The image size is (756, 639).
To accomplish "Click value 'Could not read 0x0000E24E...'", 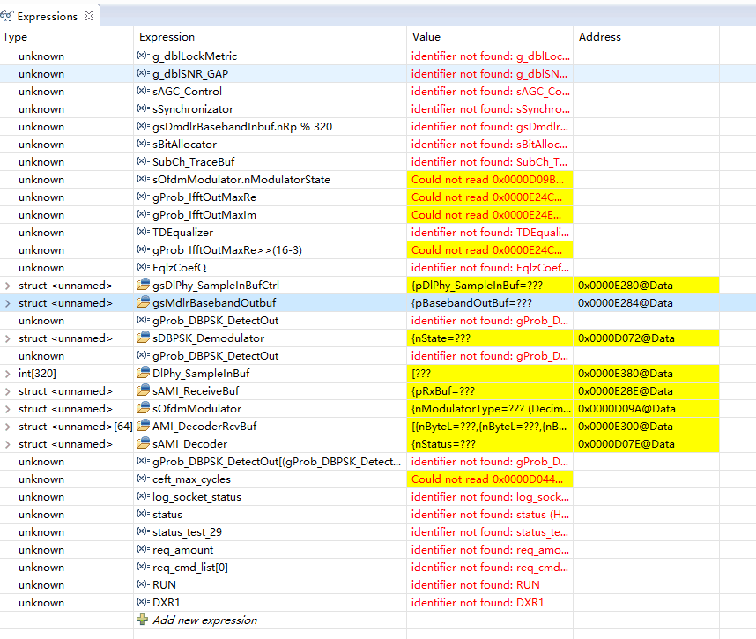I will [486, 215].
